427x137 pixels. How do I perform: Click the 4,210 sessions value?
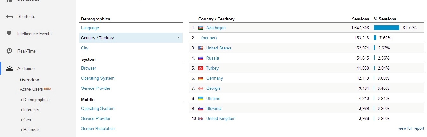pos(364,98)
